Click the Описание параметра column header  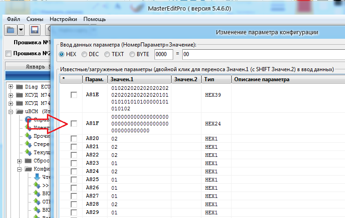click(x=287, y=79)
